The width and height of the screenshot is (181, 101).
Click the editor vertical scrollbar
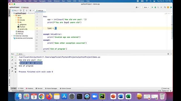click(x=172, y=27)
